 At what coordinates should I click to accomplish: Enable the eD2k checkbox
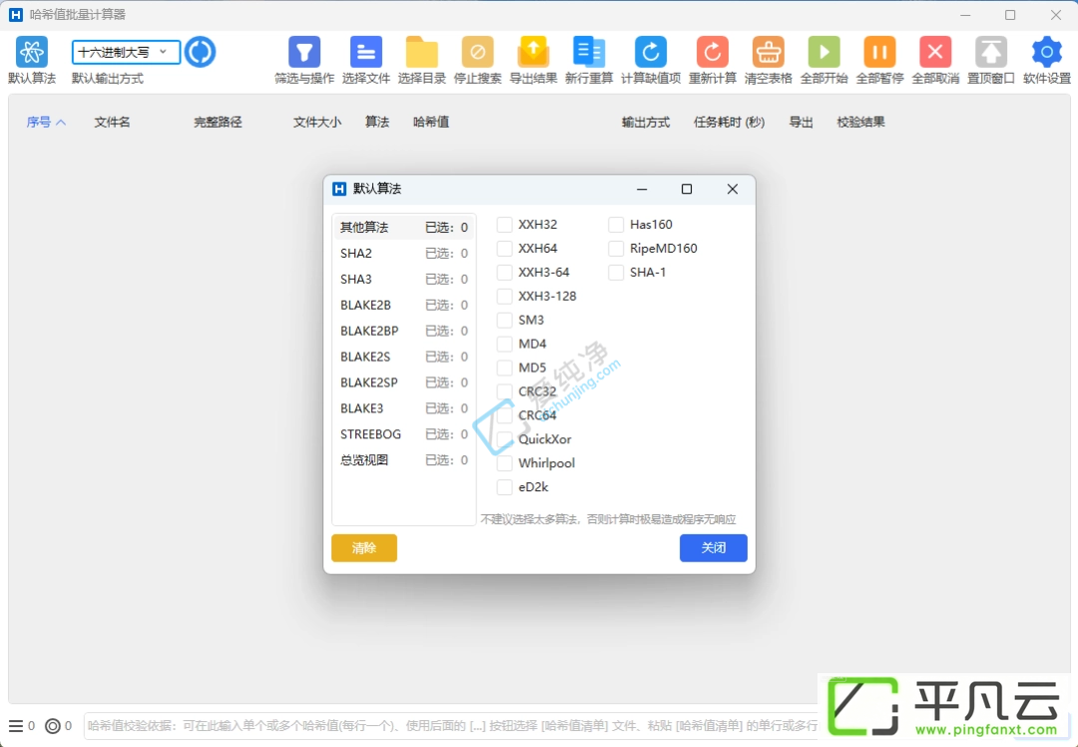505,487
